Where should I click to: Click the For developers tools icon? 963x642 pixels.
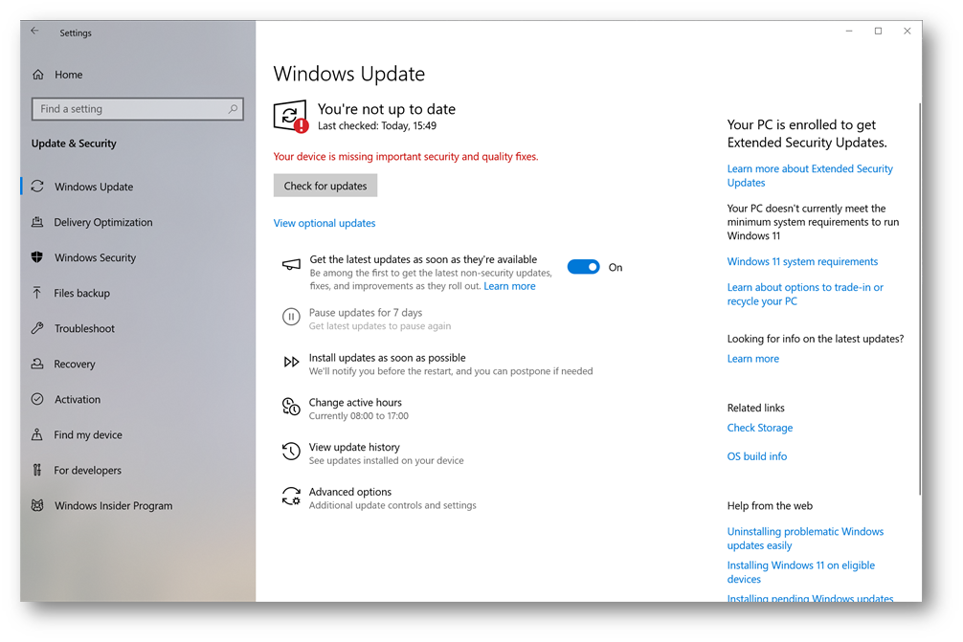click(x=37, y=470)
